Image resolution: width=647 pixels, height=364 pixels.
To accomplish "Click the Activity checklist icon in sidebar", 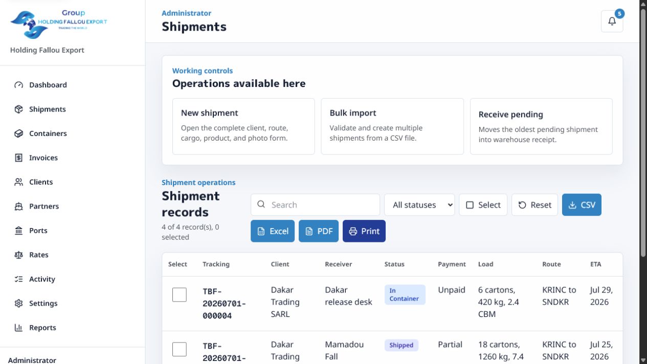I will coord(19,279).
